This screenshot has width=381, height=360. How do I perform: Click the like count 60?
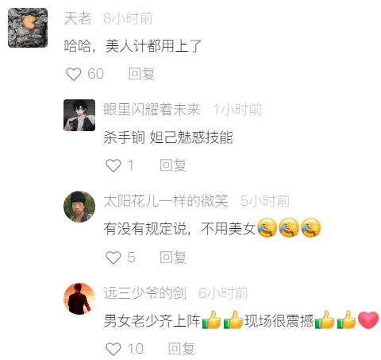coord(95,74)
